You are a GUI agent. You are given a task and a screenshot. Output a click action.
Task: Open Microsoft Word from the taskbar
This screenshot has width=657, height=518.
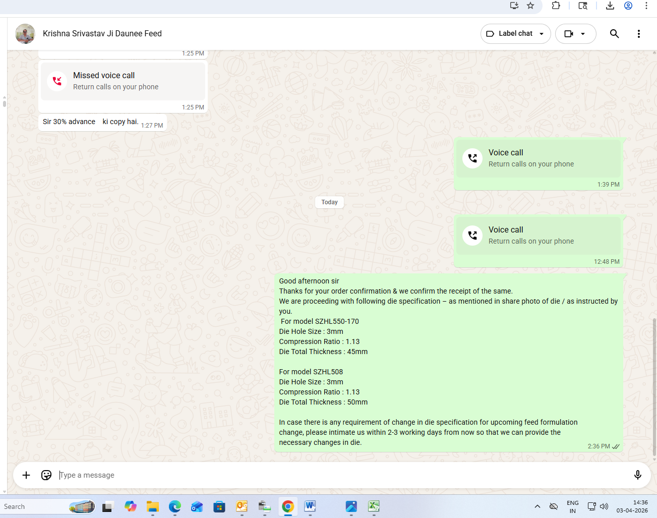tap(310, 506)
